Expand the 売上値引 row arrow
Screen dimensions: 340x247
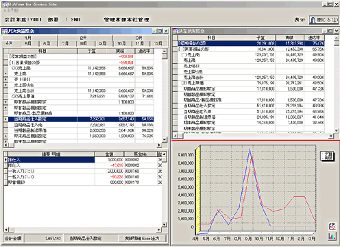coord(5,80)
